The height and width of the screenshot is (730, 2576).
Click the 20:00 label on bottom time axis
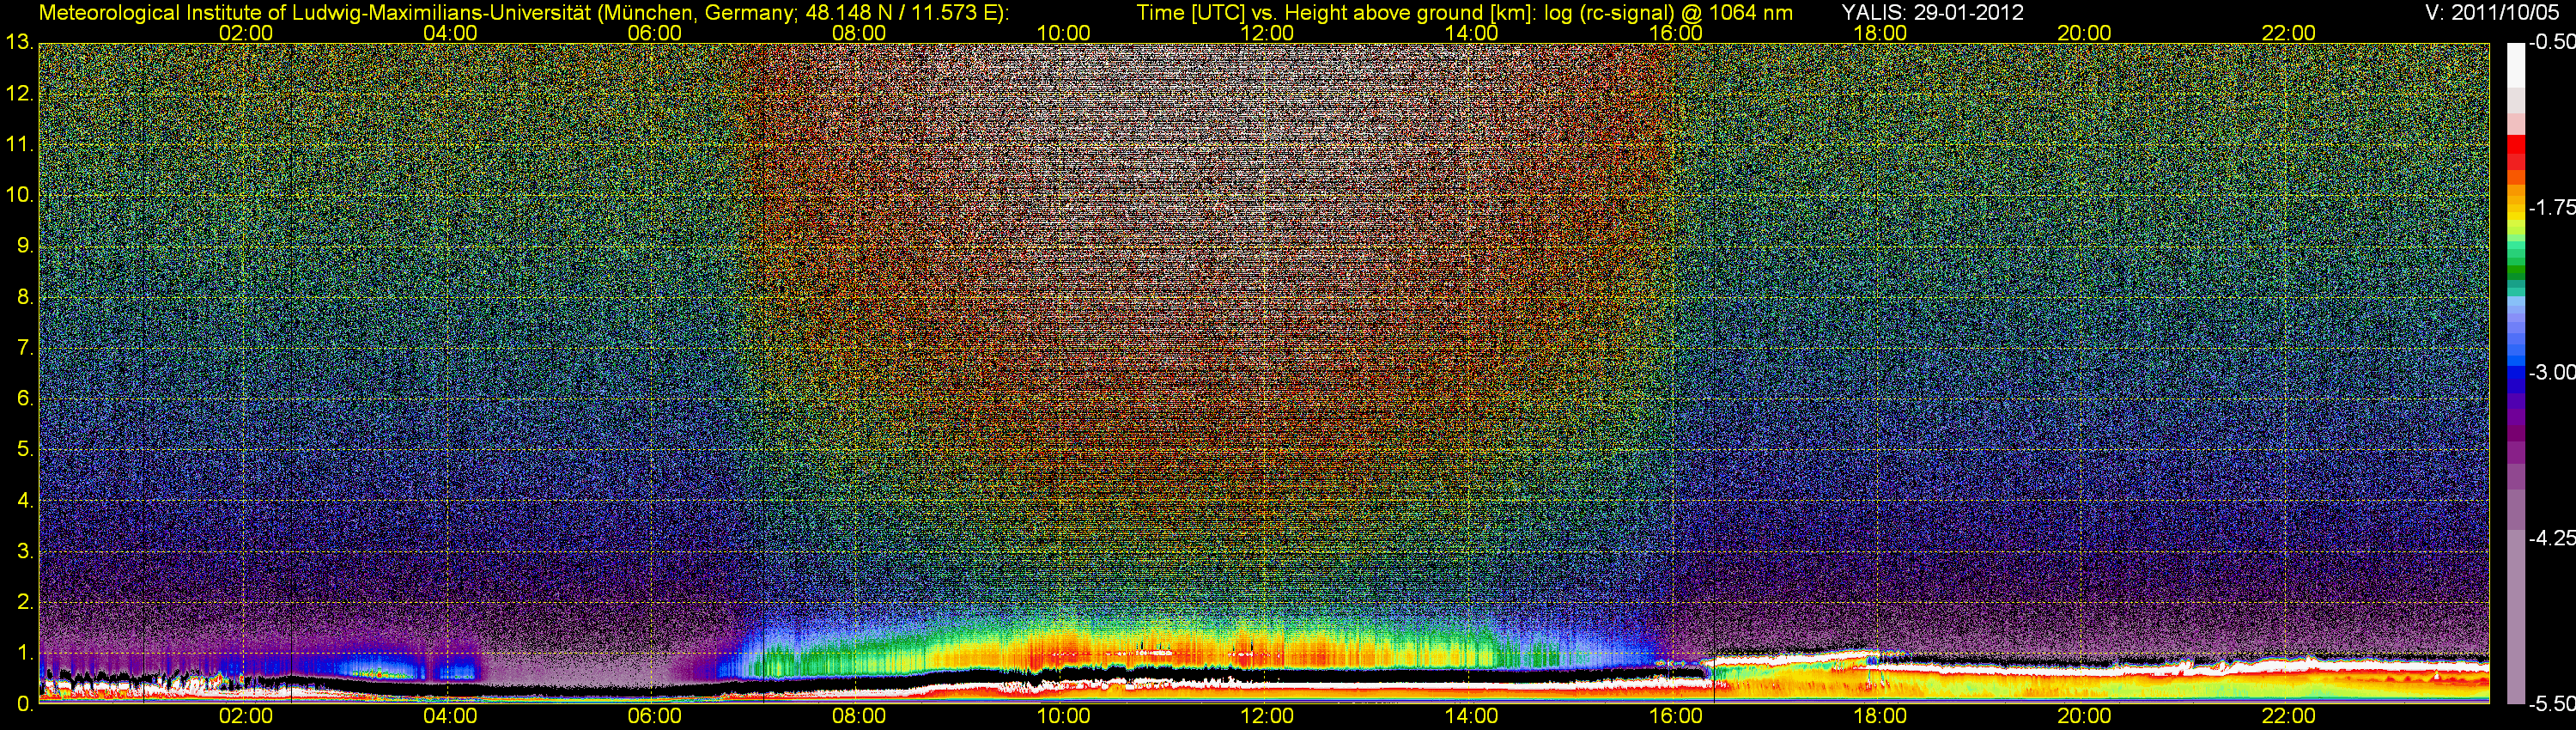click(x=2084, y=717)
